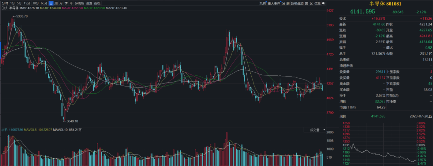Click the 总手: 11057836 volume label
The width and height of the screenshot is (433, 166).
click(x=12, y=129)
